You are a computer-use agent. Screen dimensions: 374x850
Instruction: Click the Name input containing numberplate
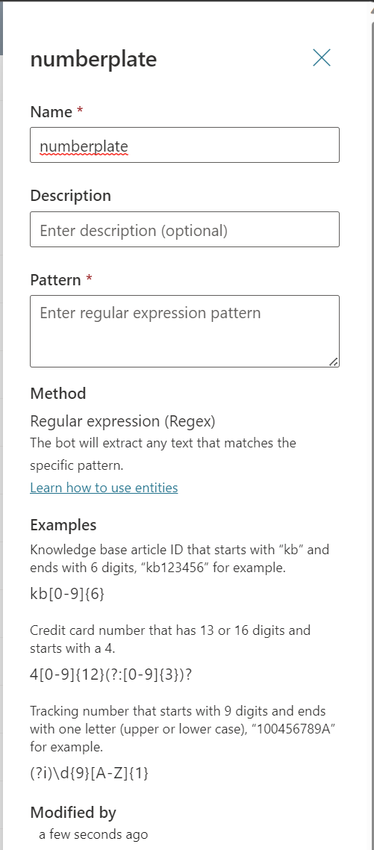(x=185, y=145)
